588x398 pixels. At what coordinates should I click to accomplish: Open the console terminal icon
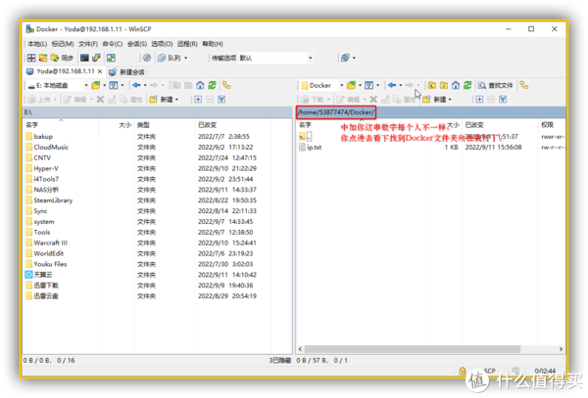[84, 58]
